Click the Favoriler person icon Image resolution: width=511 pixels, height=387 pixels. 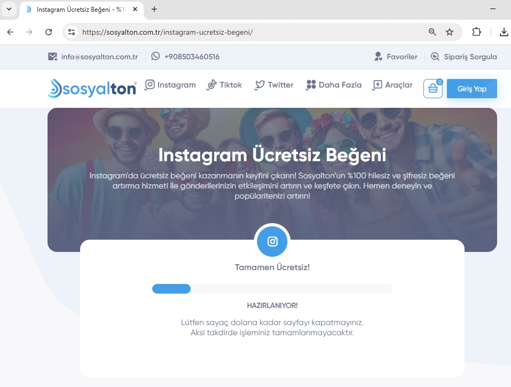click(x=378, y=56)
